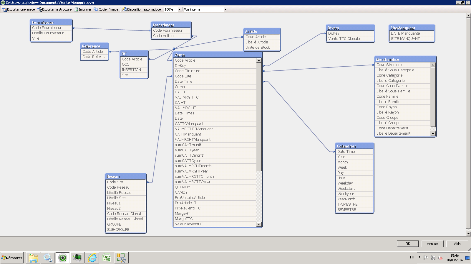
Task: Click YearMonth field in Calendrier
Action: click(354, 199)
